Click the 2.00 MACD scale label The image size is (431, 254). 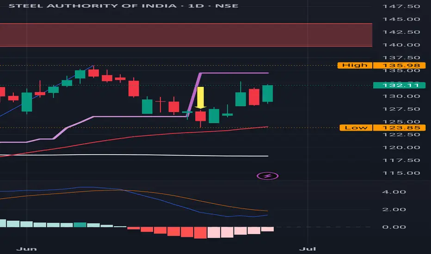[394, 210]
